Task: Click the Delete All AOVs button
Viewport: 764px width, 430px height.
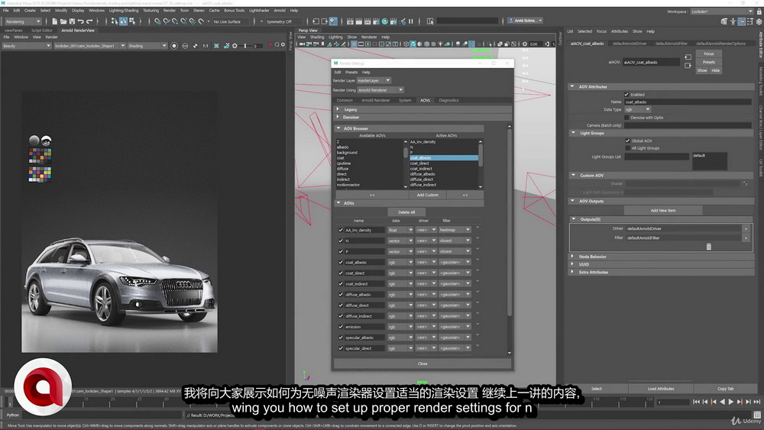Action: coord(406,212)
